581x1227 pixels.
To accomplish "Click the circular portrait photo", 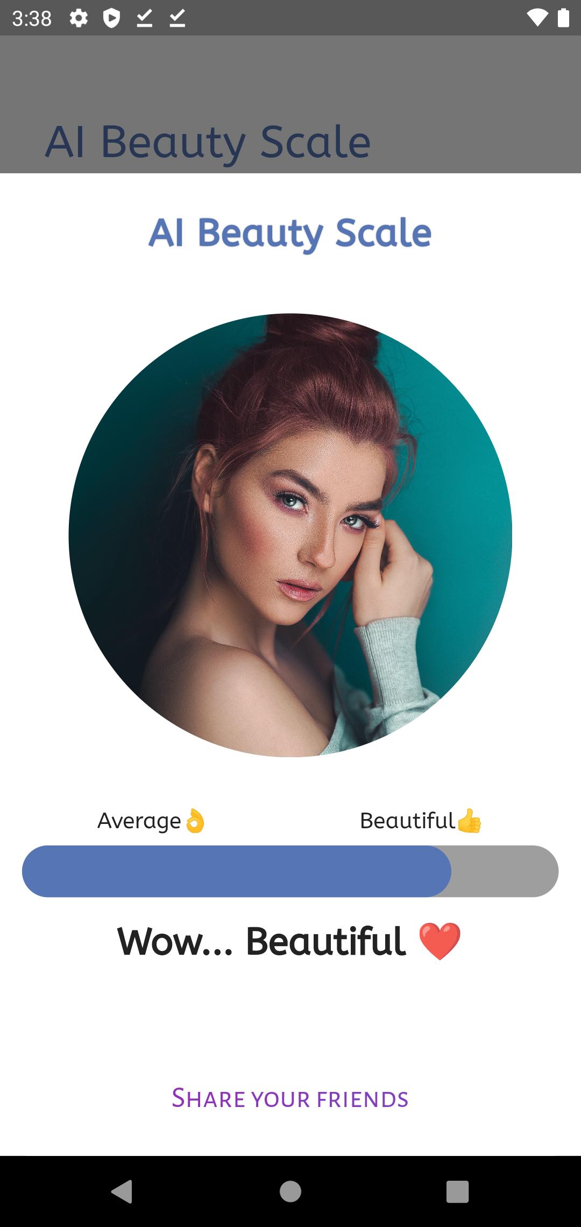I will [x=290, y=535].
